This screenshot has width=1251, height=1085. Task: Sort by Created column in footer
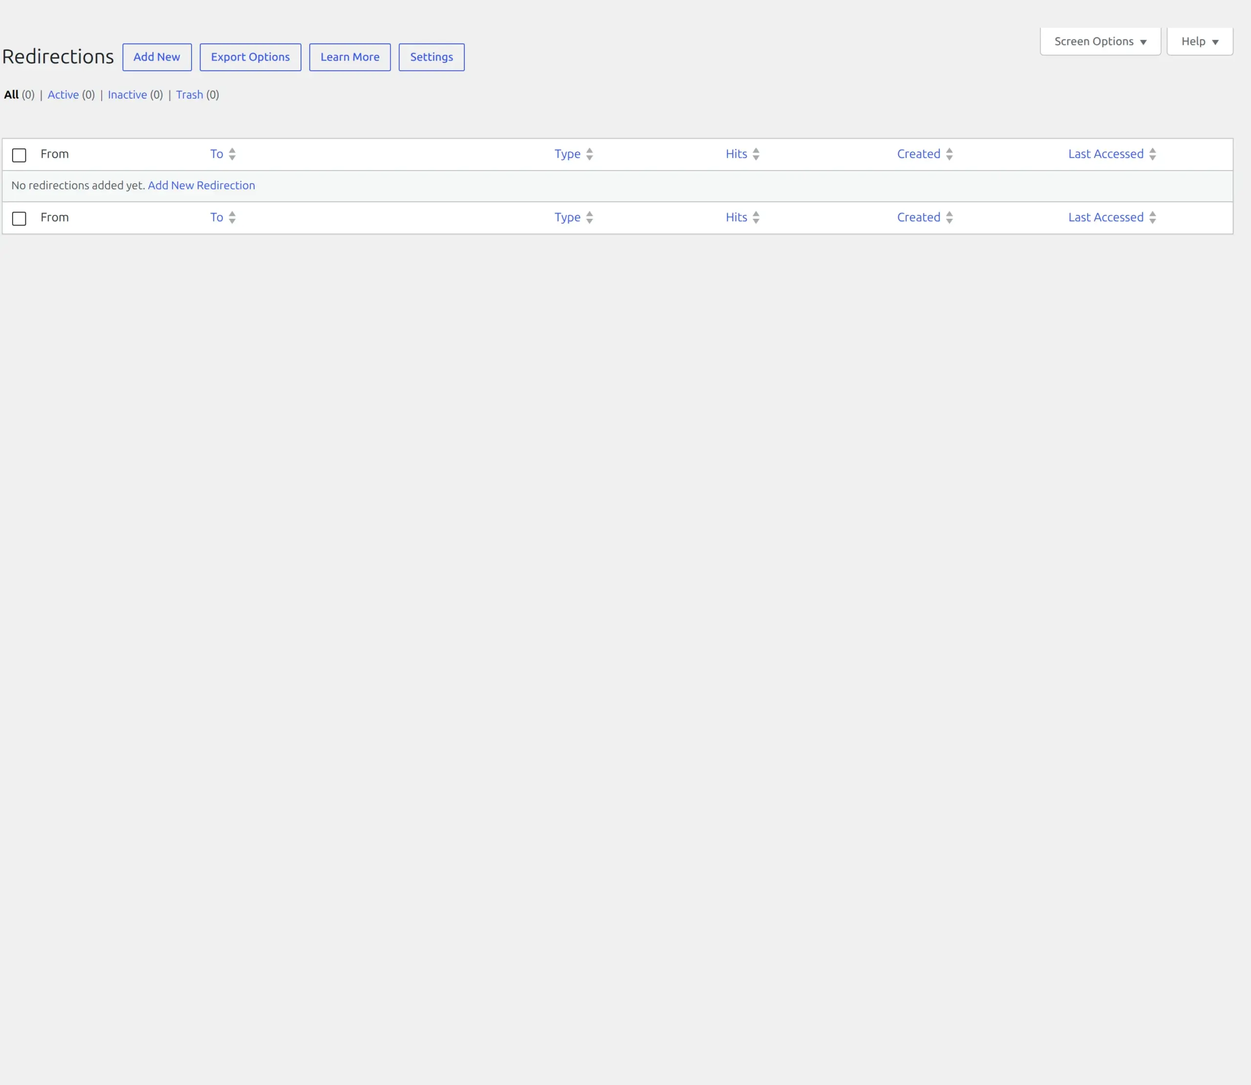click(x=918, y=217)
